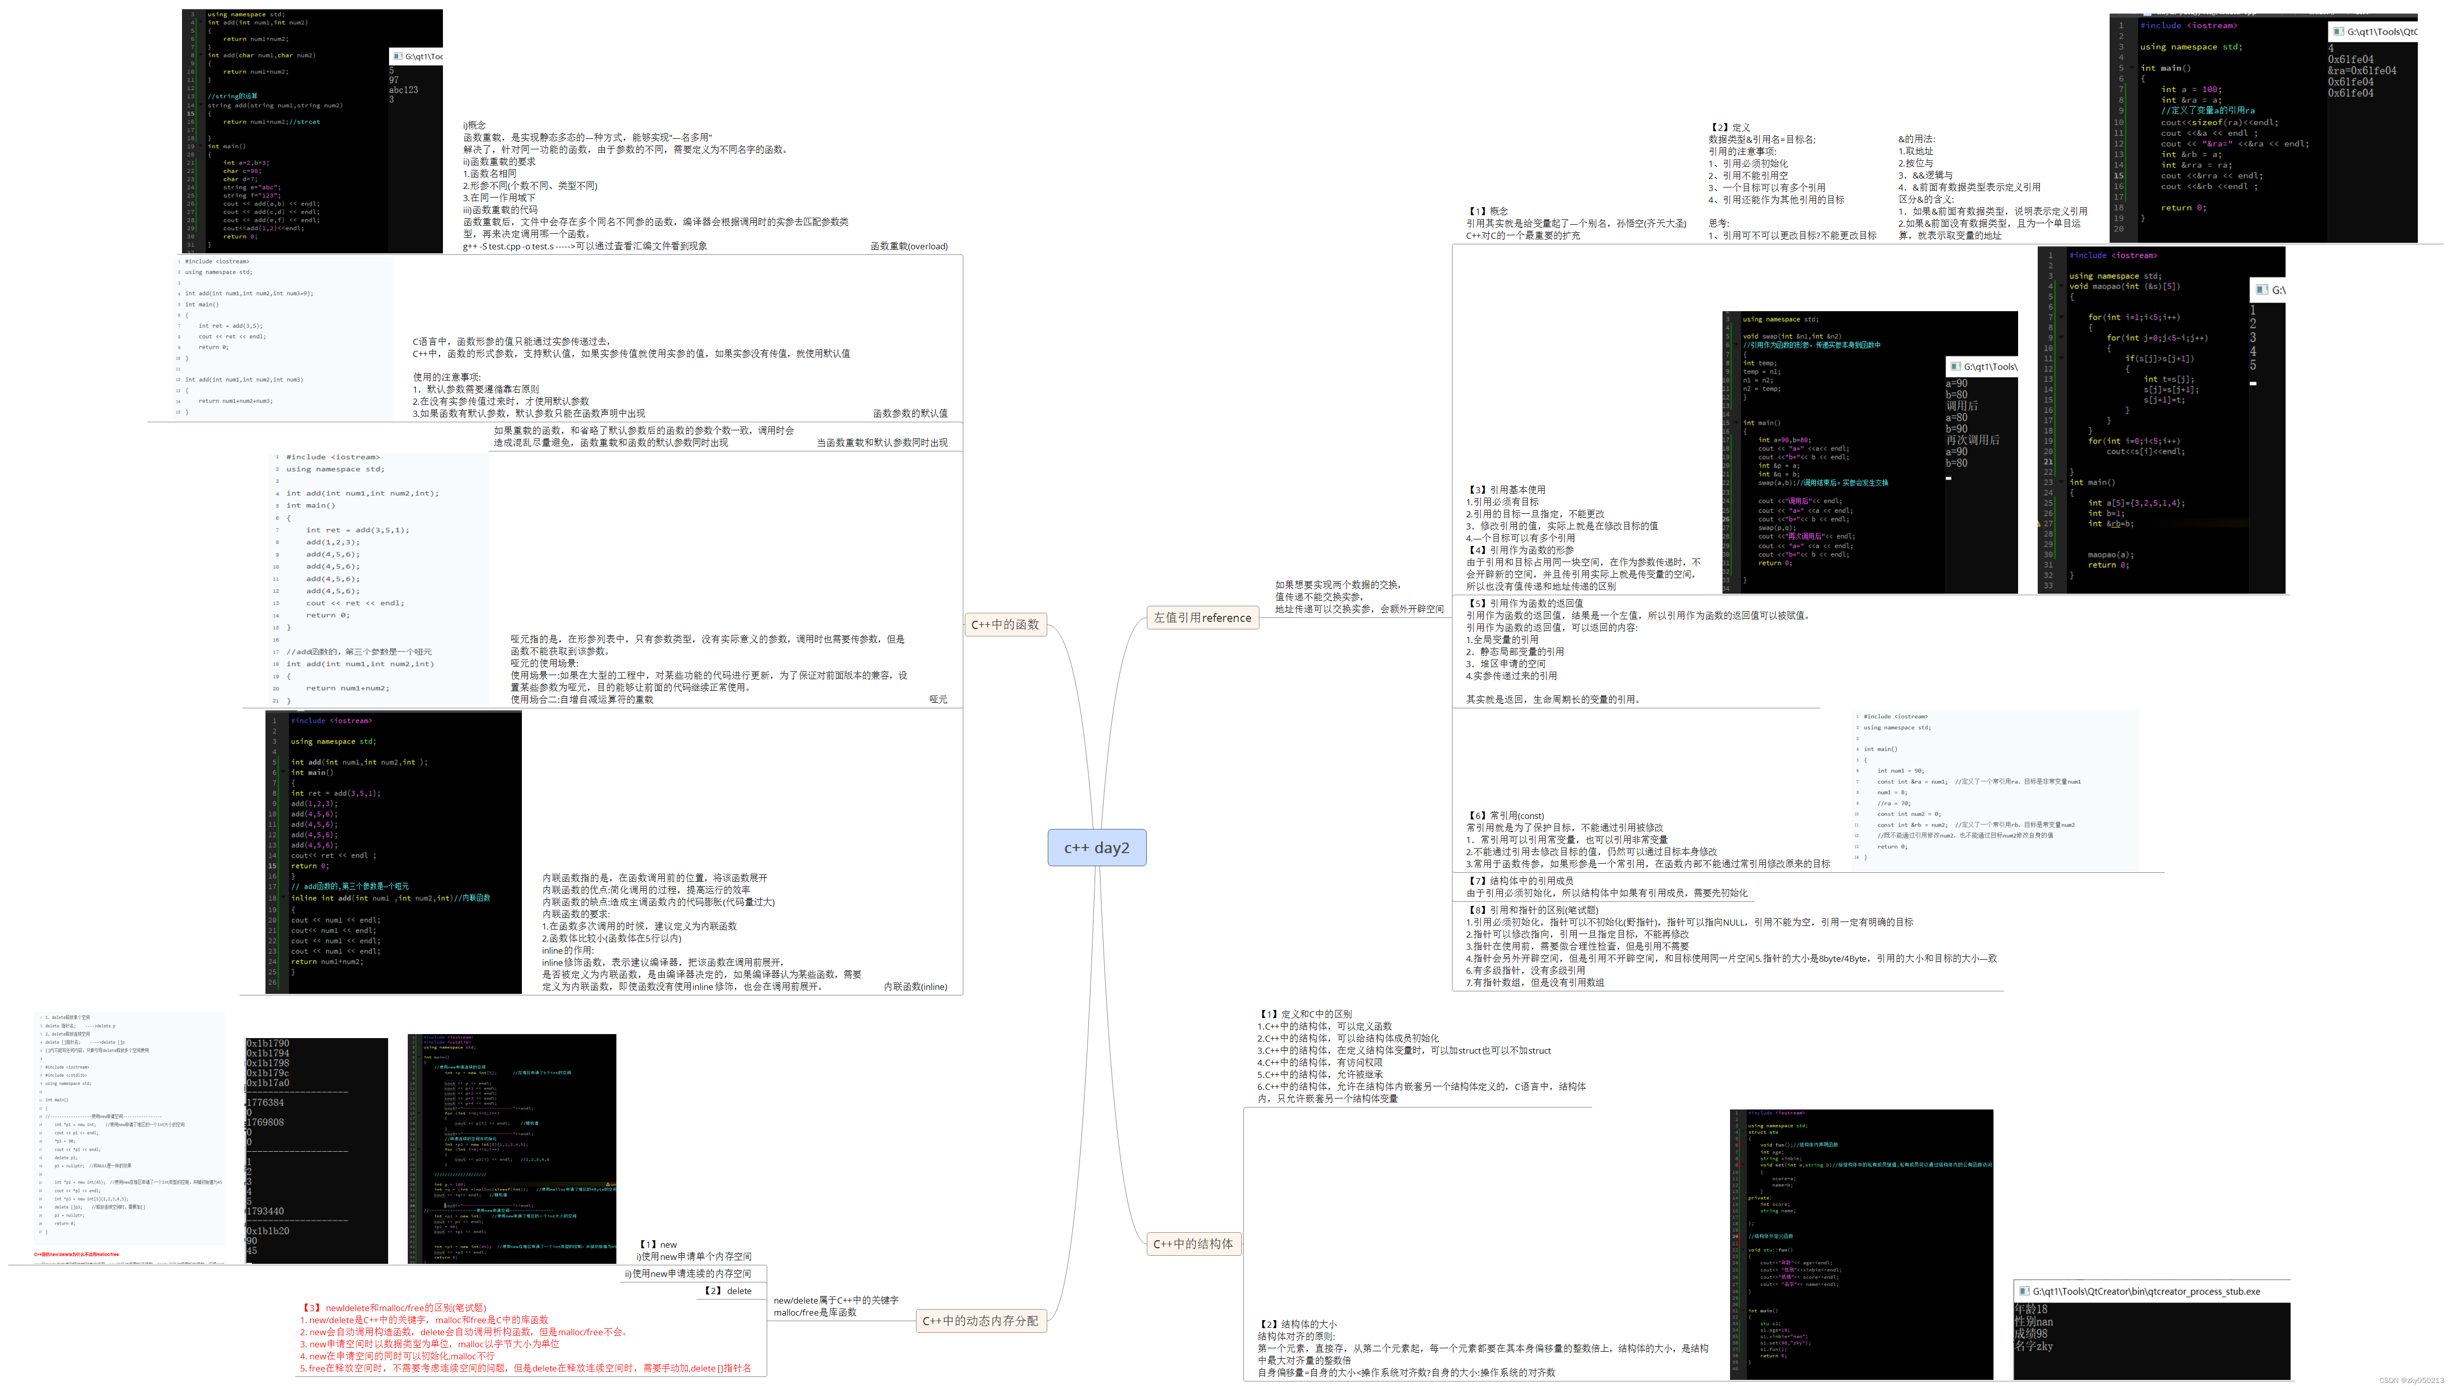Click the '内联函数(inline)' subtopic label
This screenshot has height=1389, width=2452.
(x=915, y=986)
